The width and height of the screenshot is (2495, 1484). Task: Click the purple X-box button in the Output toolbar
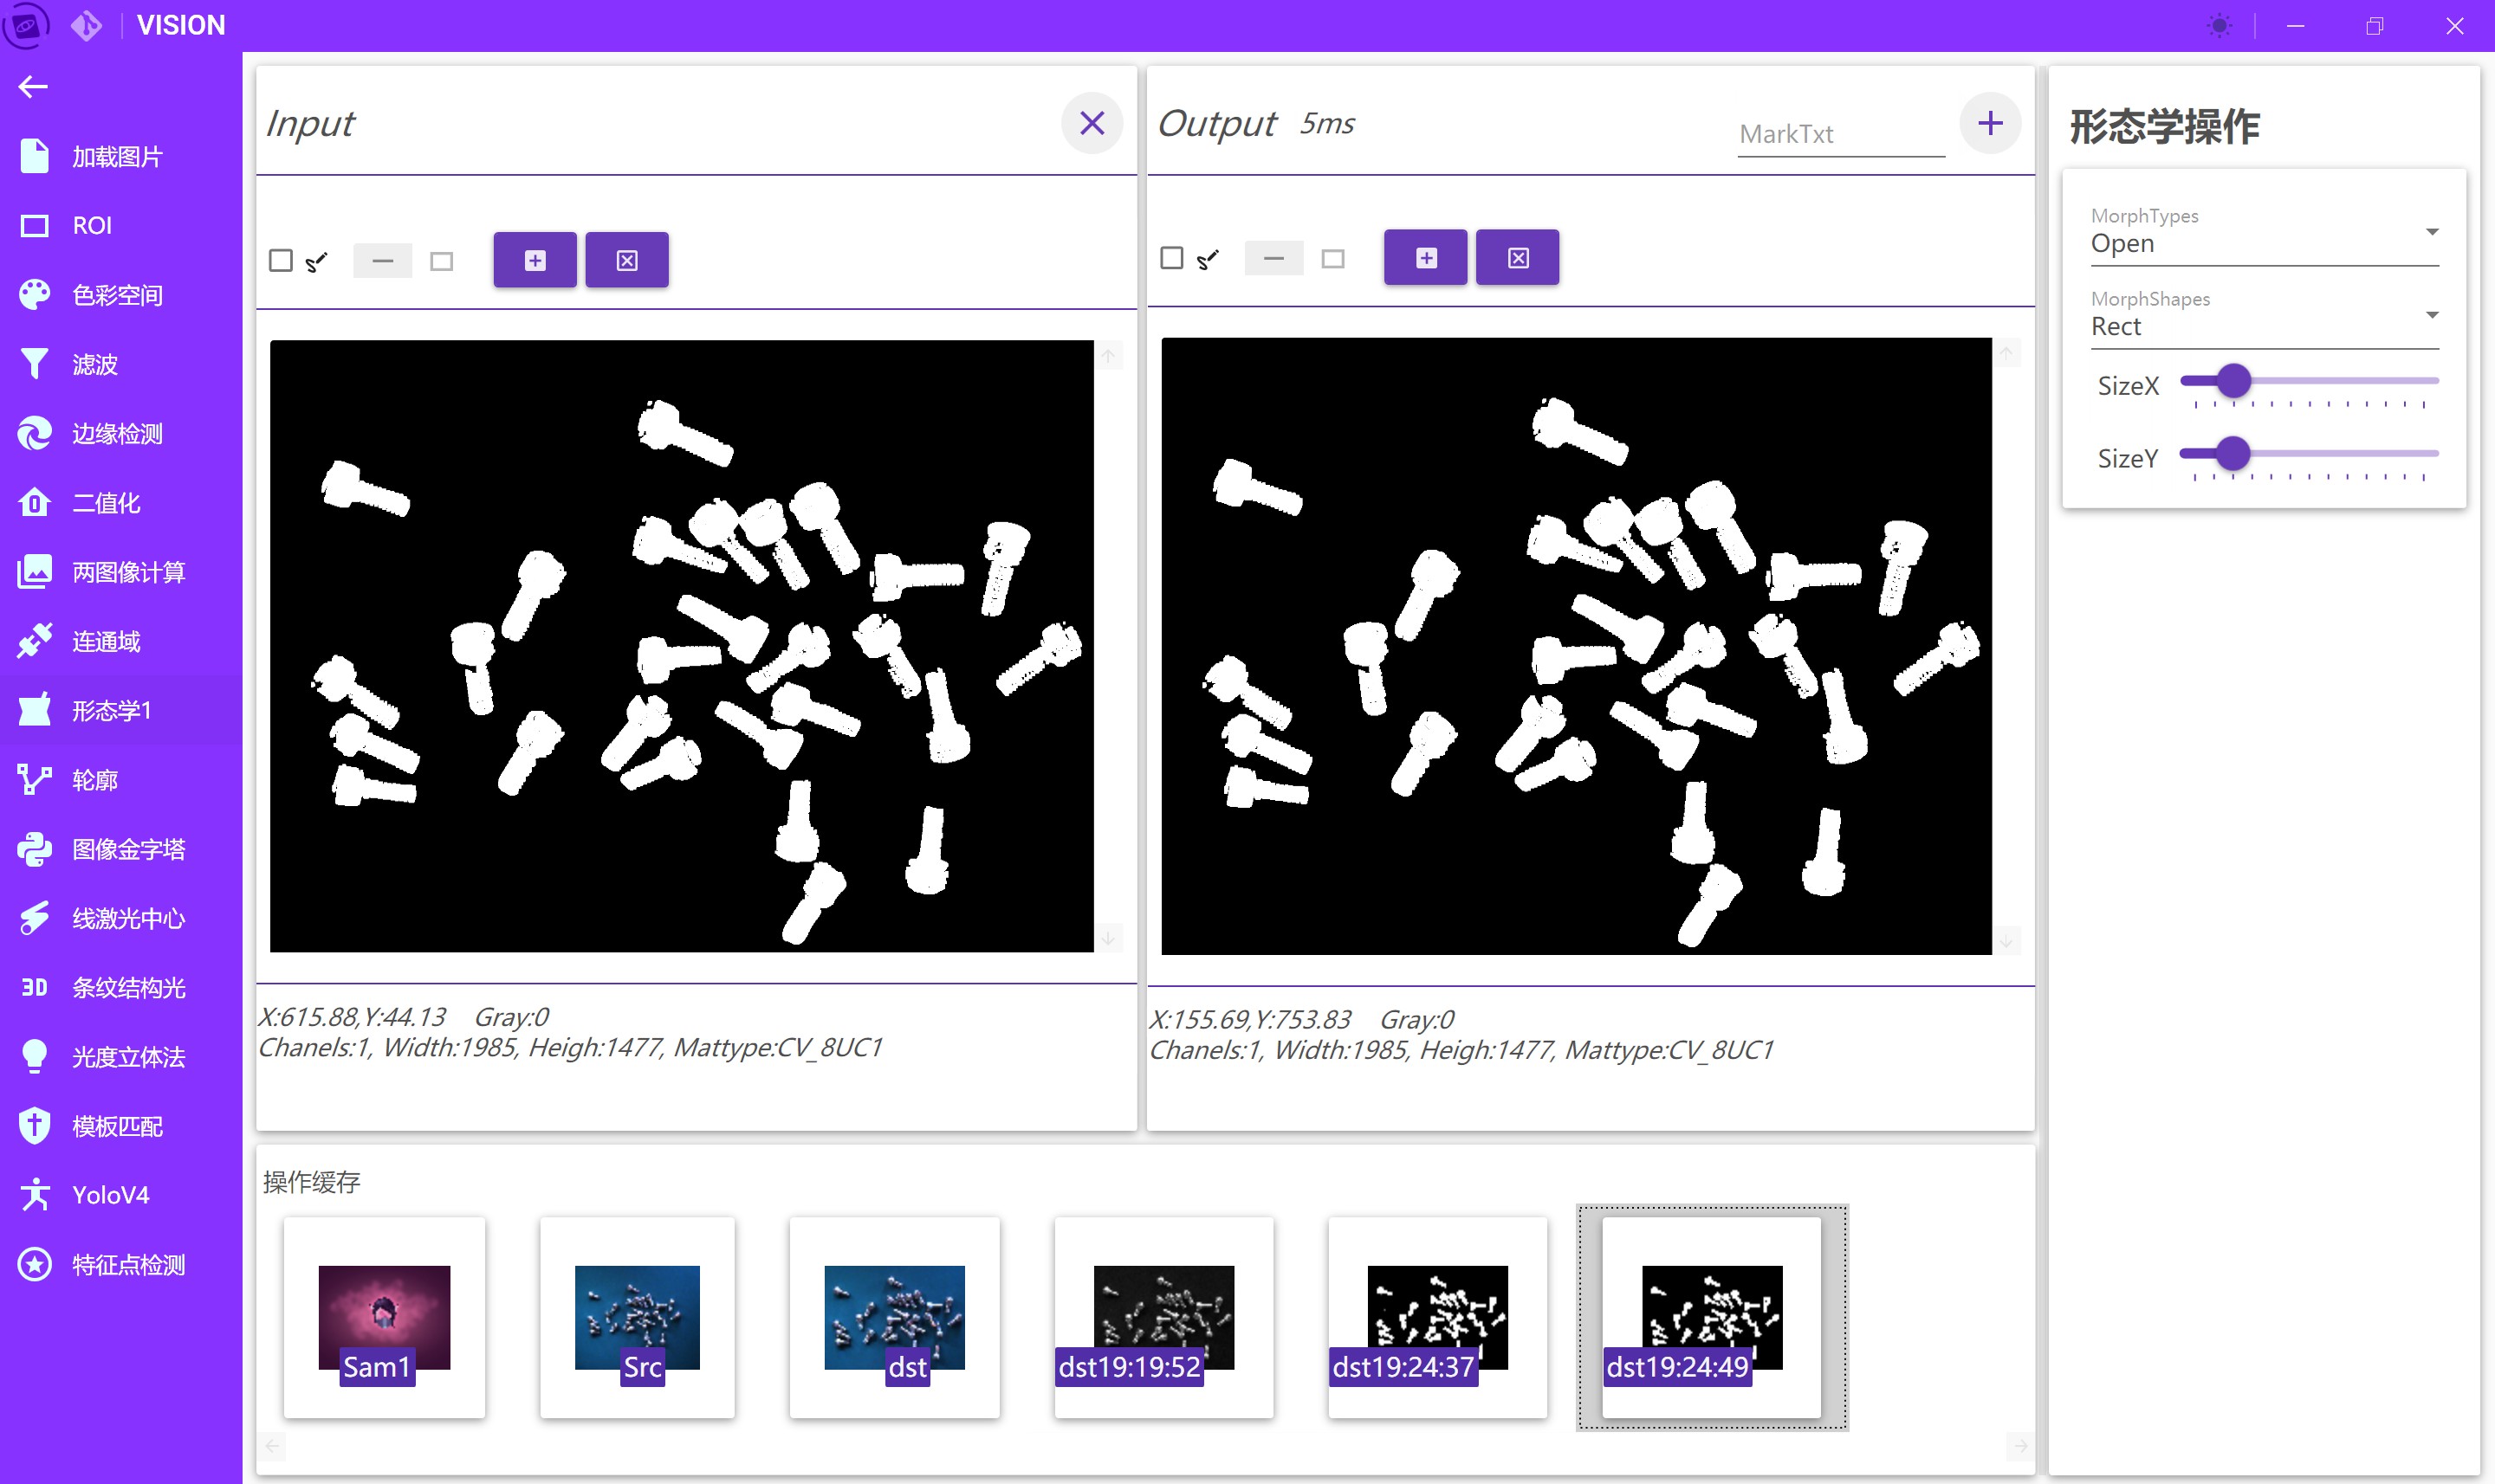point(1518,258)
